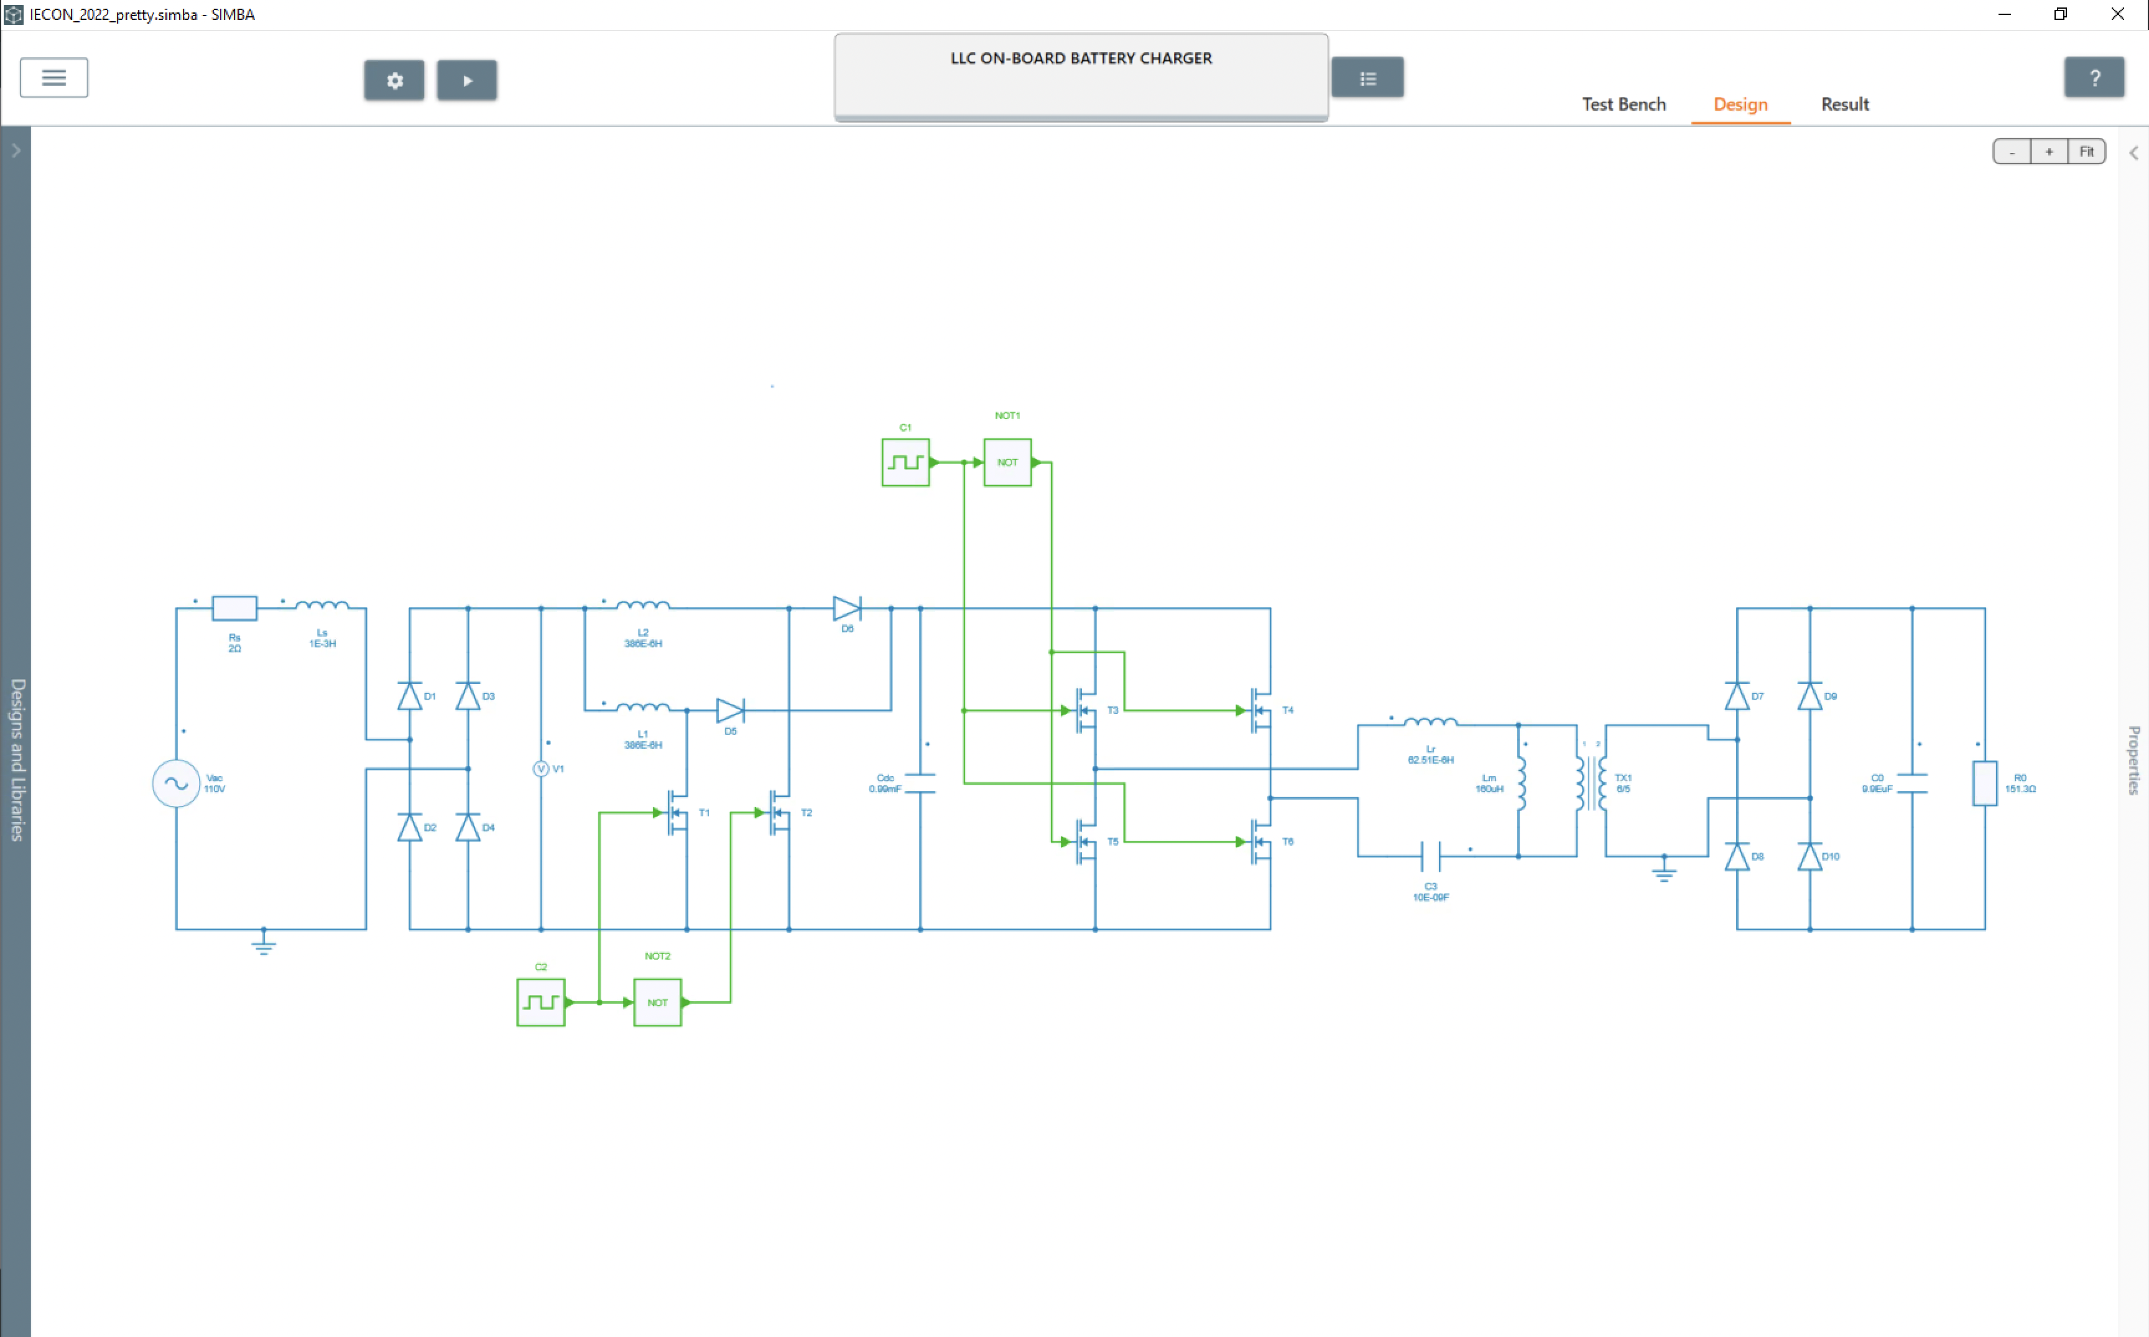This screenshot has height=1337, width=2149.
Task: Run the simulation with play button
Action: 467,80
